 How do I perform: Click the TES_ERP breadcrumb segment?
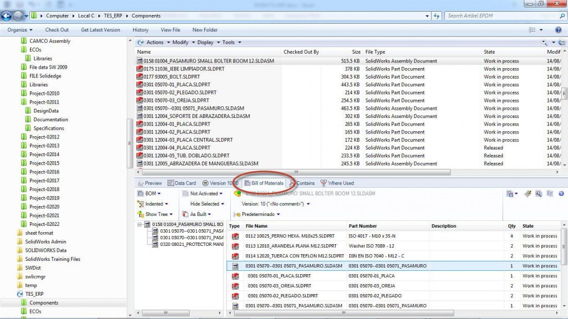(x=113, y=16)
